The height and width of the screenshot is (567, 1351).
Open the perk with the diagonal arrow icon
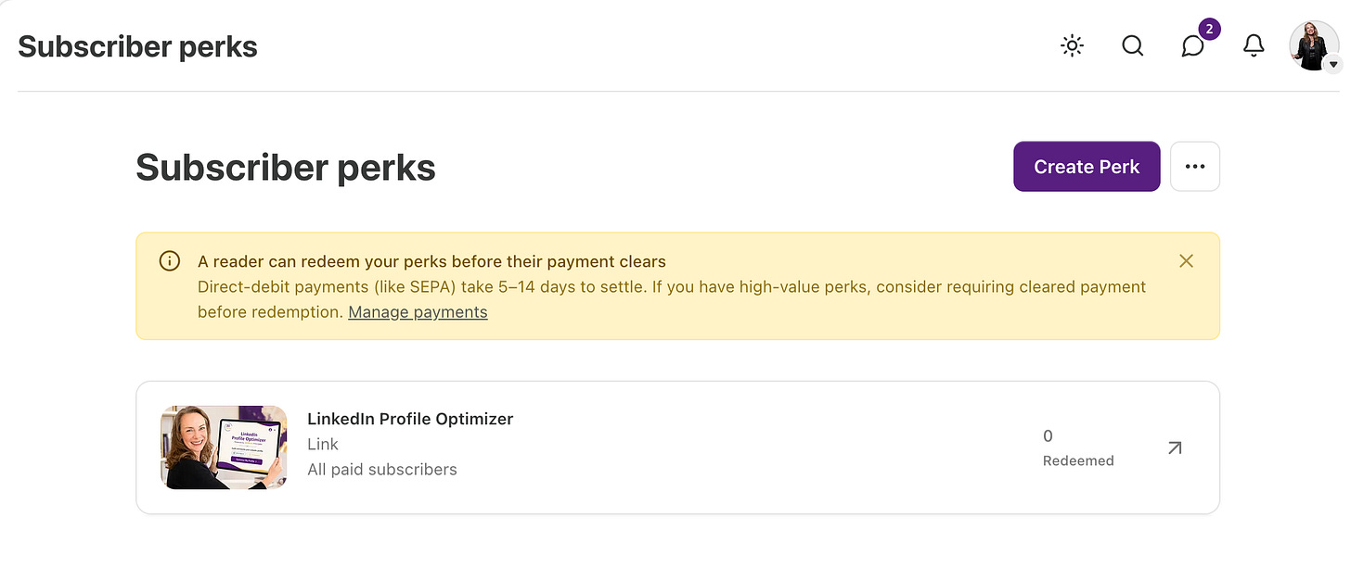[x=1175, y=447]
